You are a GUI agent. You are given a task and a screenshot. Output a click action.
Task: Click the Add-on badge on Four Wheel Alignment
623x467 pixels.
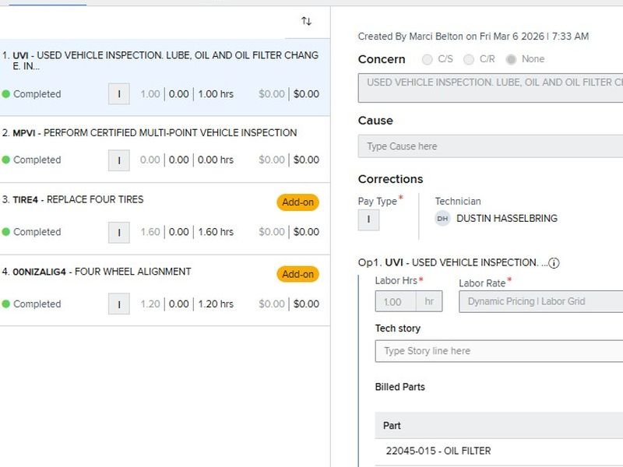pos(297,274)
